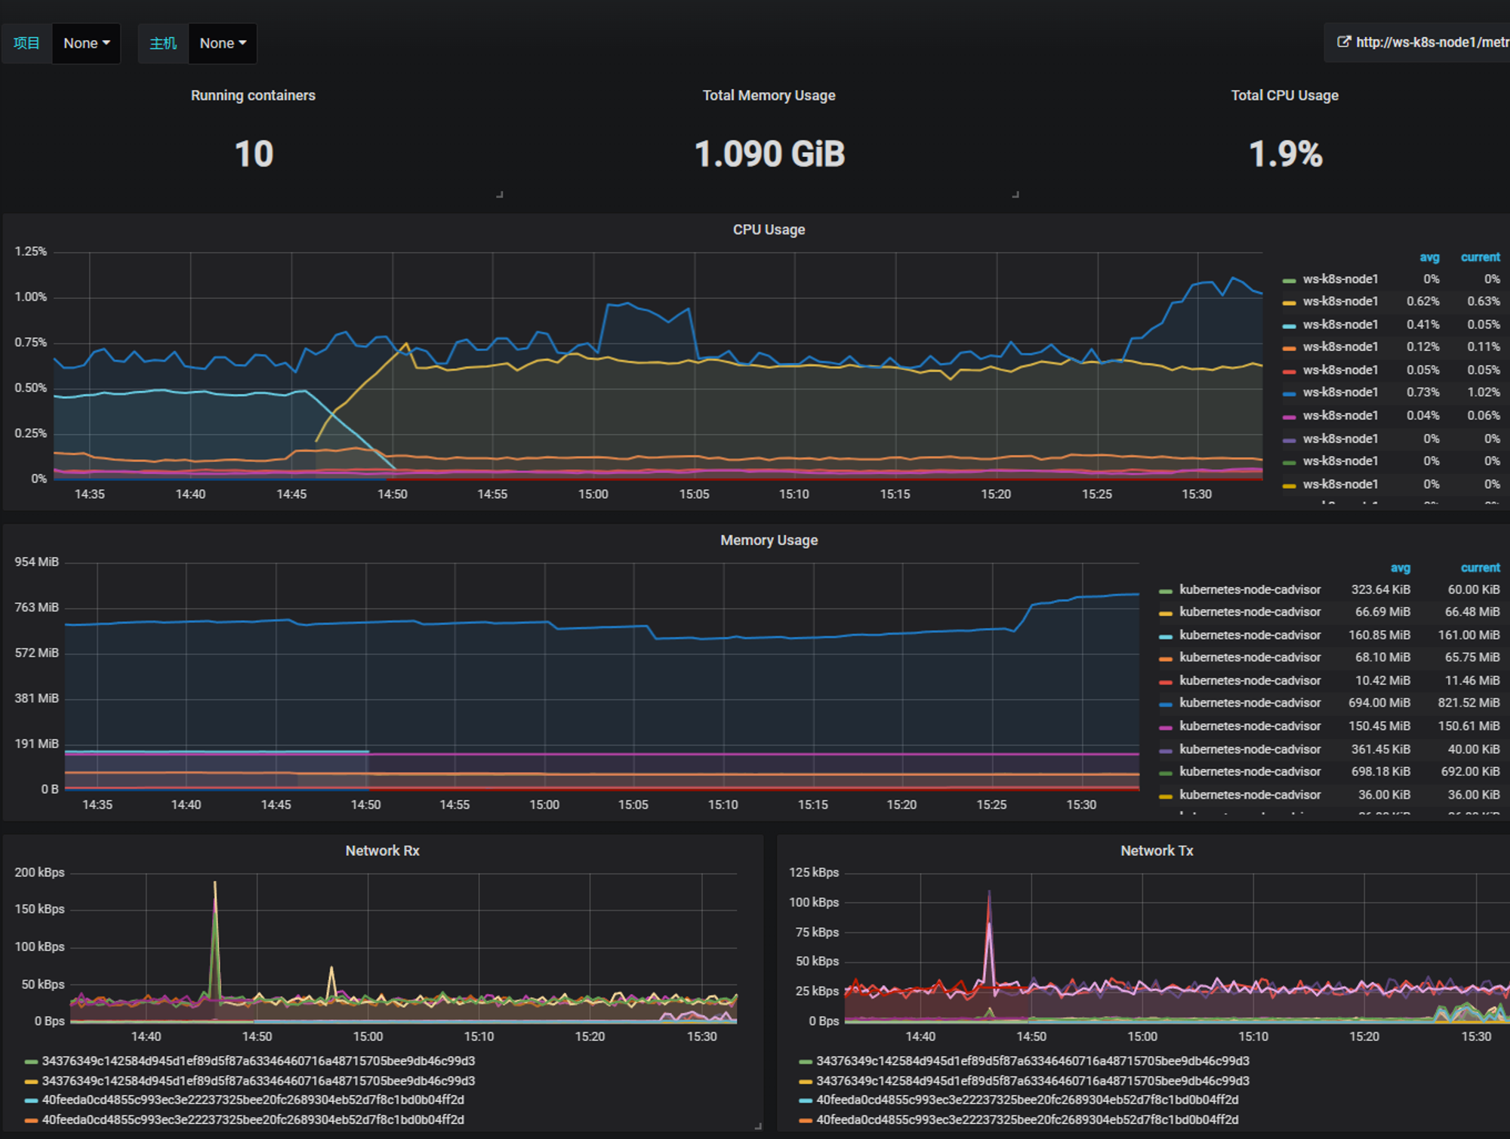The width and height of the screenshot is (1510, 1139).
Task: Toggle memory series with 150.45 MiB average
Action: click(1250, 726)
